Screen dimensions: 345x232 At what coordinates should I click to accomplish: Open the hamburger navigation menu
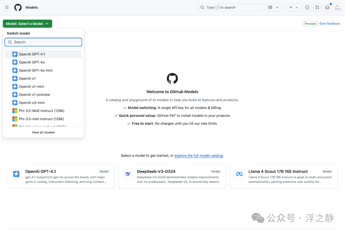[7, 7]
